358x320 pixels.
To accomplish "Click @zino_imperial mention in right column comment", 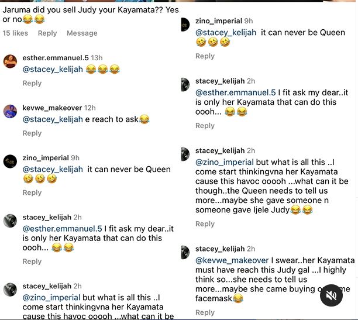I will pyautogui.click(x=225, y=162).
